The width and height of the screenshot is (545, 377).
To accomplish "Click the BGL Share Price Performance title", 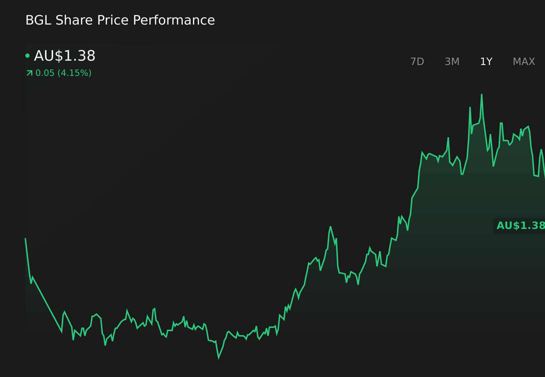I will [x=120, y=20].
